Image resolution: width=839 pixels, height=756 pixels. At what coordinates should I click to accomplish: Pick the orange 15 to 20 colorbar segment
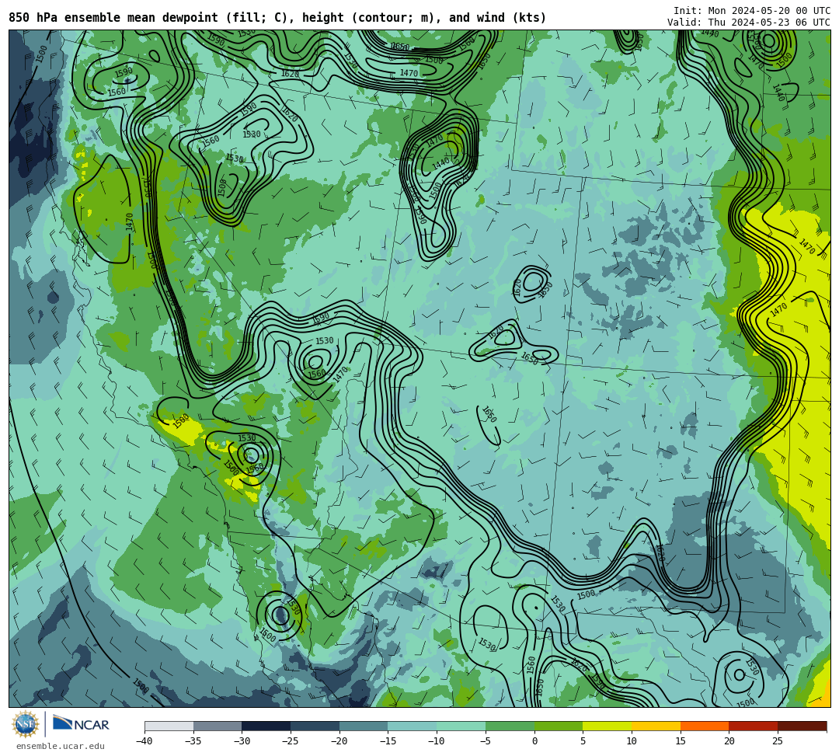[705, 726]
